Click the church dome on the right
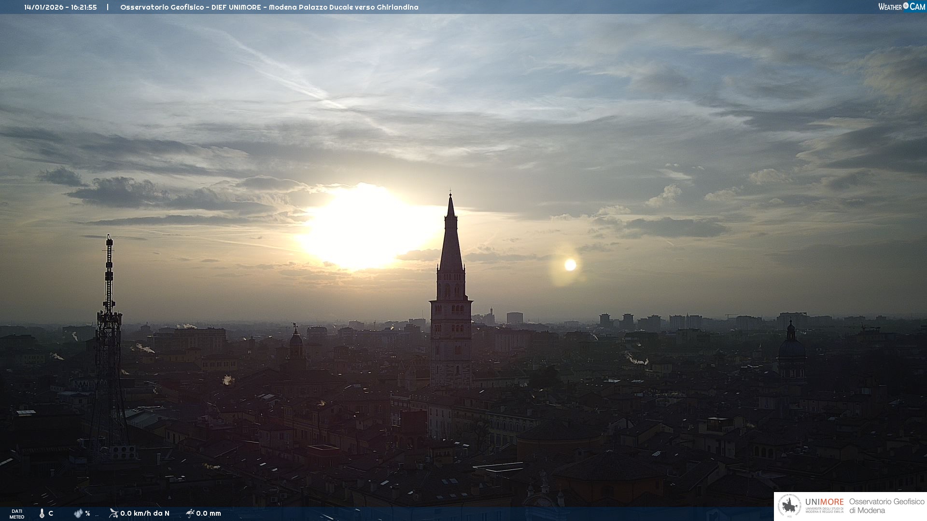 (x=791, y=347)
